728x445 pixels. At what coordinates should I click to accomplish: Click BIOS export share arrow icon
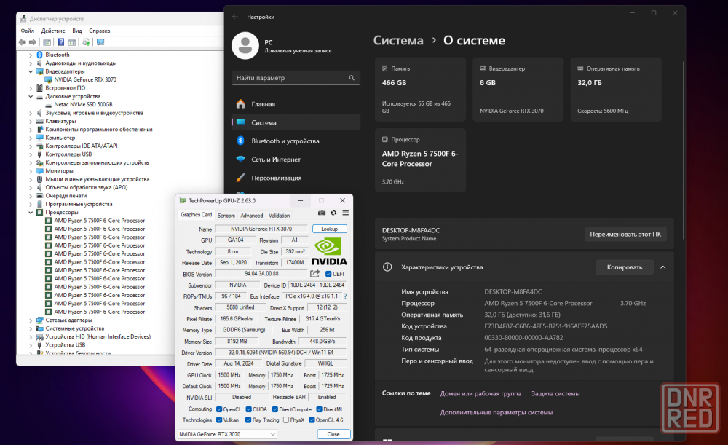click(315, 274)
